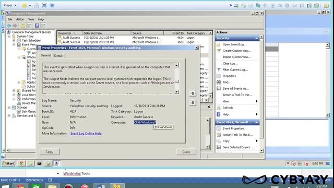Click the Filter Current Log funnel icon
334x188 pixels.
219,69
